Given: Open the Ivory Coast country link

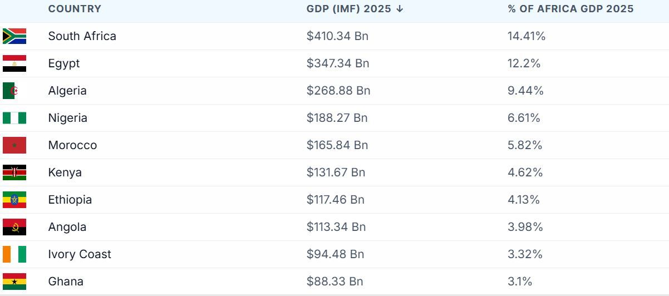Looking at the screenshot, I should click(x=80, y=254).
